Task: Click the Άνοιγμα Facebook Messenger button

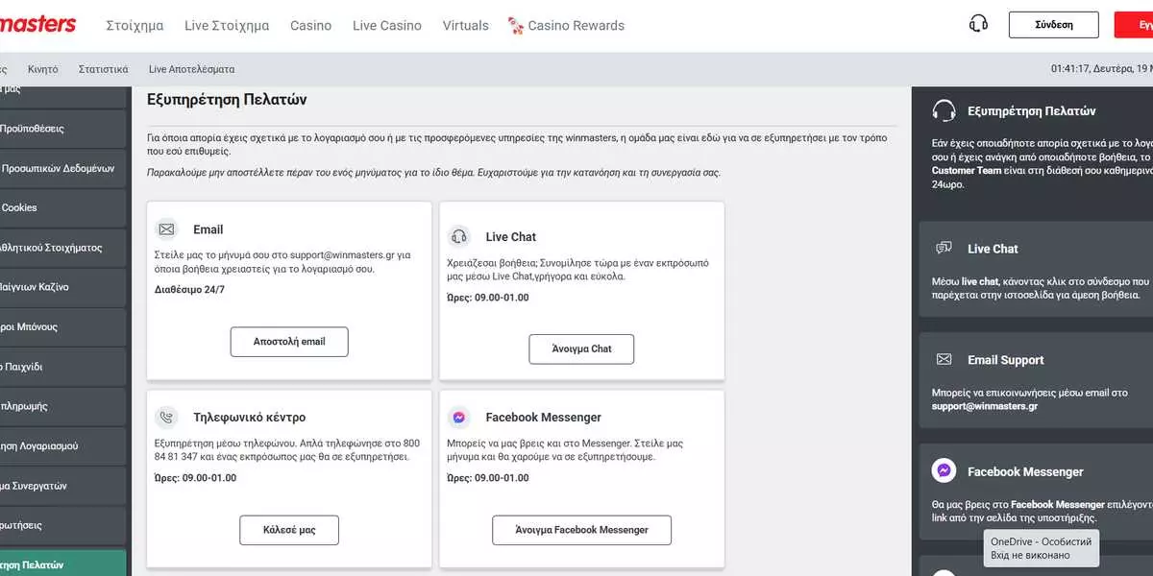Action: pyautogui.click(x=581, y=530)
